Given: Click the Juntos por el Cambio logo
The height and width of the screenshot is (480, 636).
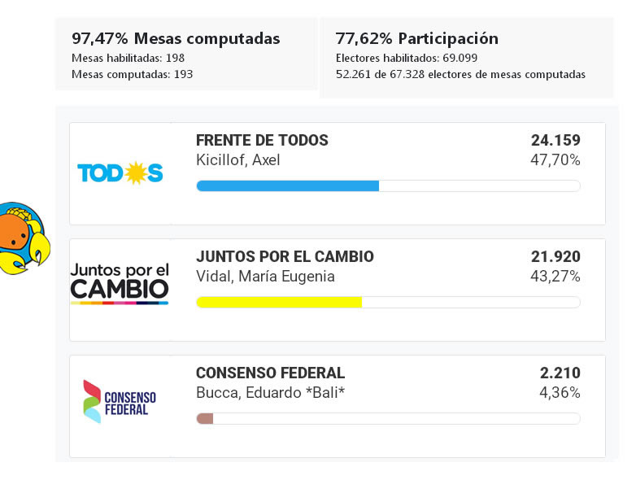Looking at the screenshot, I should (x=120, y=283).
